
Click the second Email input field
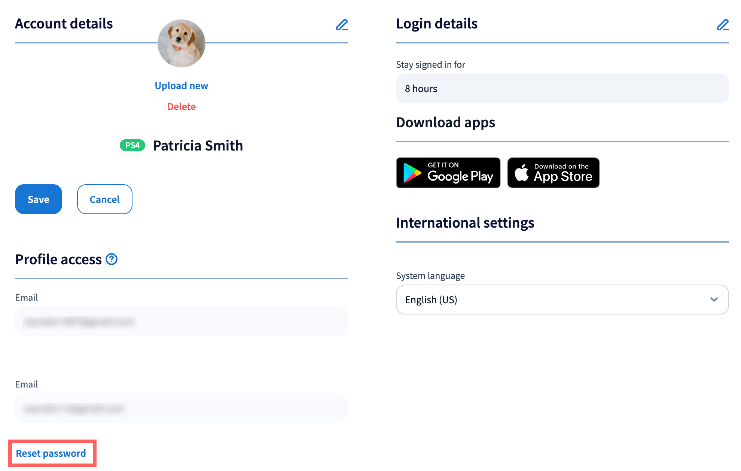[x=182, y=408]
